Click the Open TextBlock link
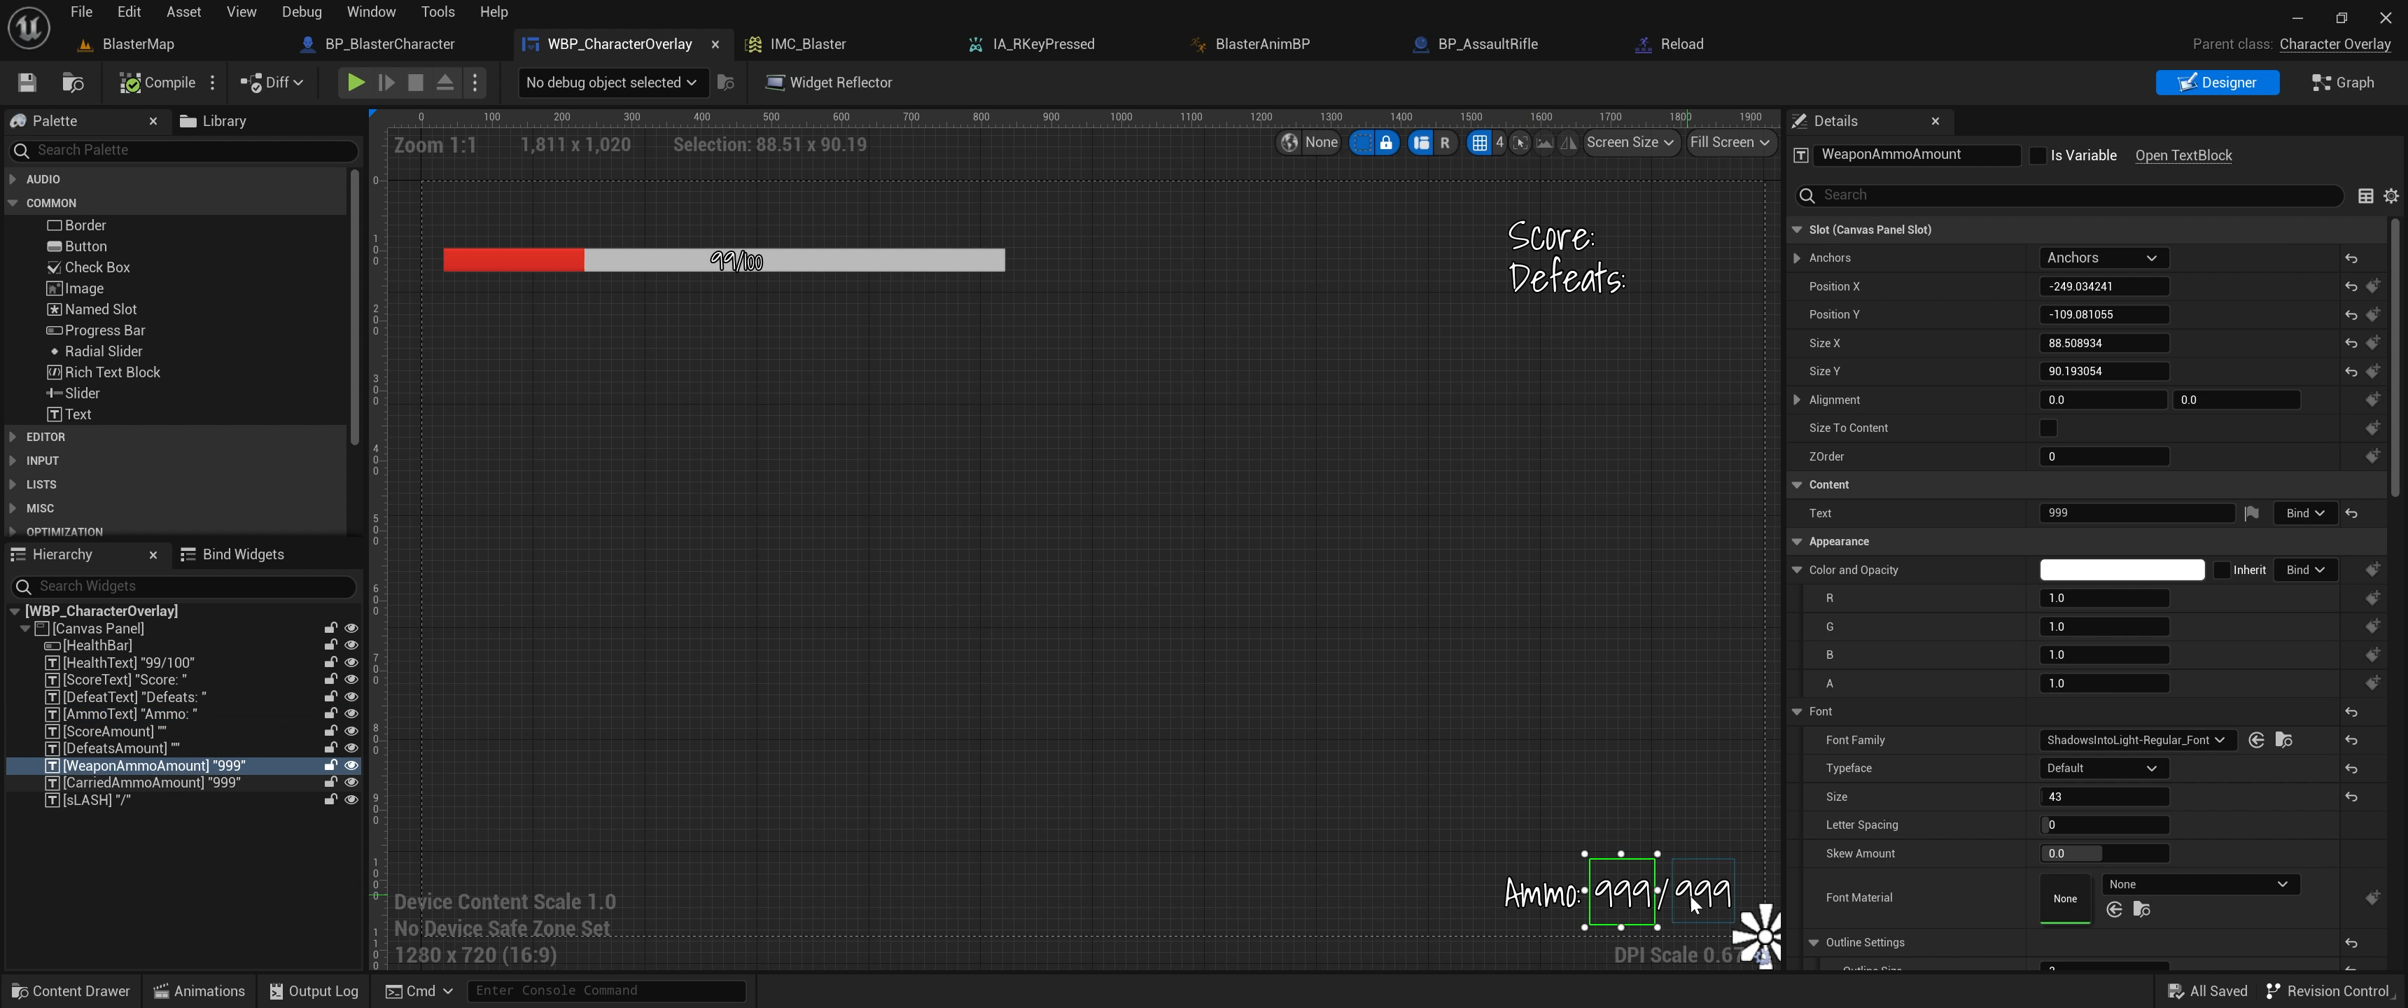This screenshot has height=1008, width=2408. [2183, 155]
